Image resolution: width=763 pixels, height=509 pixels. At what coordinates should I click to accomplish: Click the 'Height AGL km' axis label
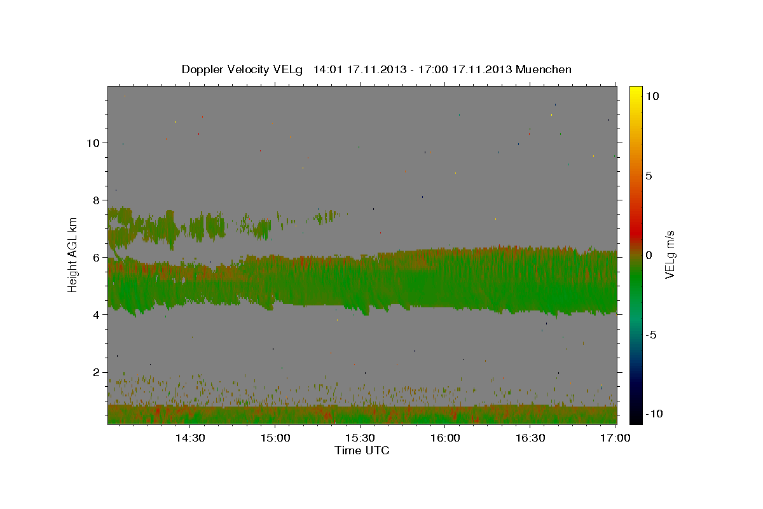73,254
